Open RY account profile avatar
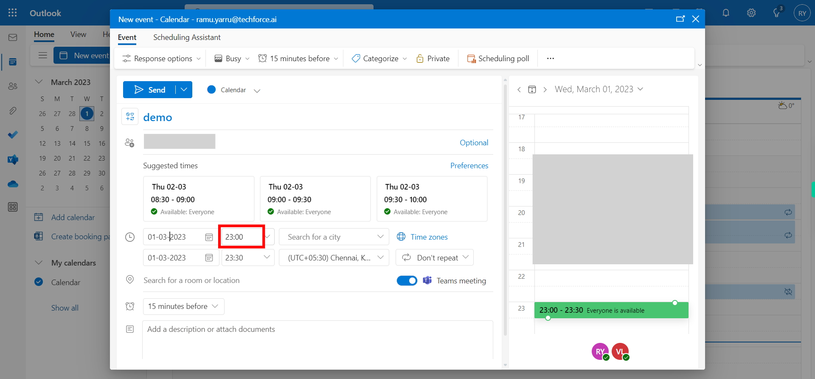Image resolution: width=815 pixels, height=379 pixels. pyautogui.click(x=802, y=13)
